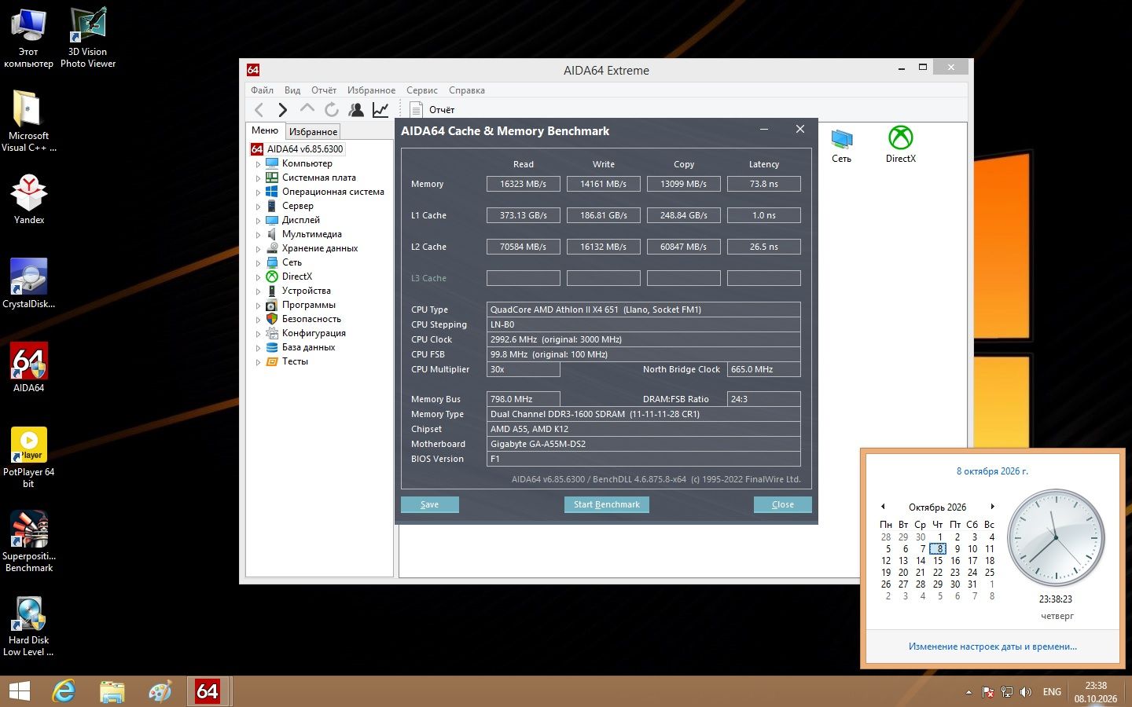Expand the Тесты tree node
Image resolution: width=1132 pixels, height=707 pixels.
[x=258, y=362]
